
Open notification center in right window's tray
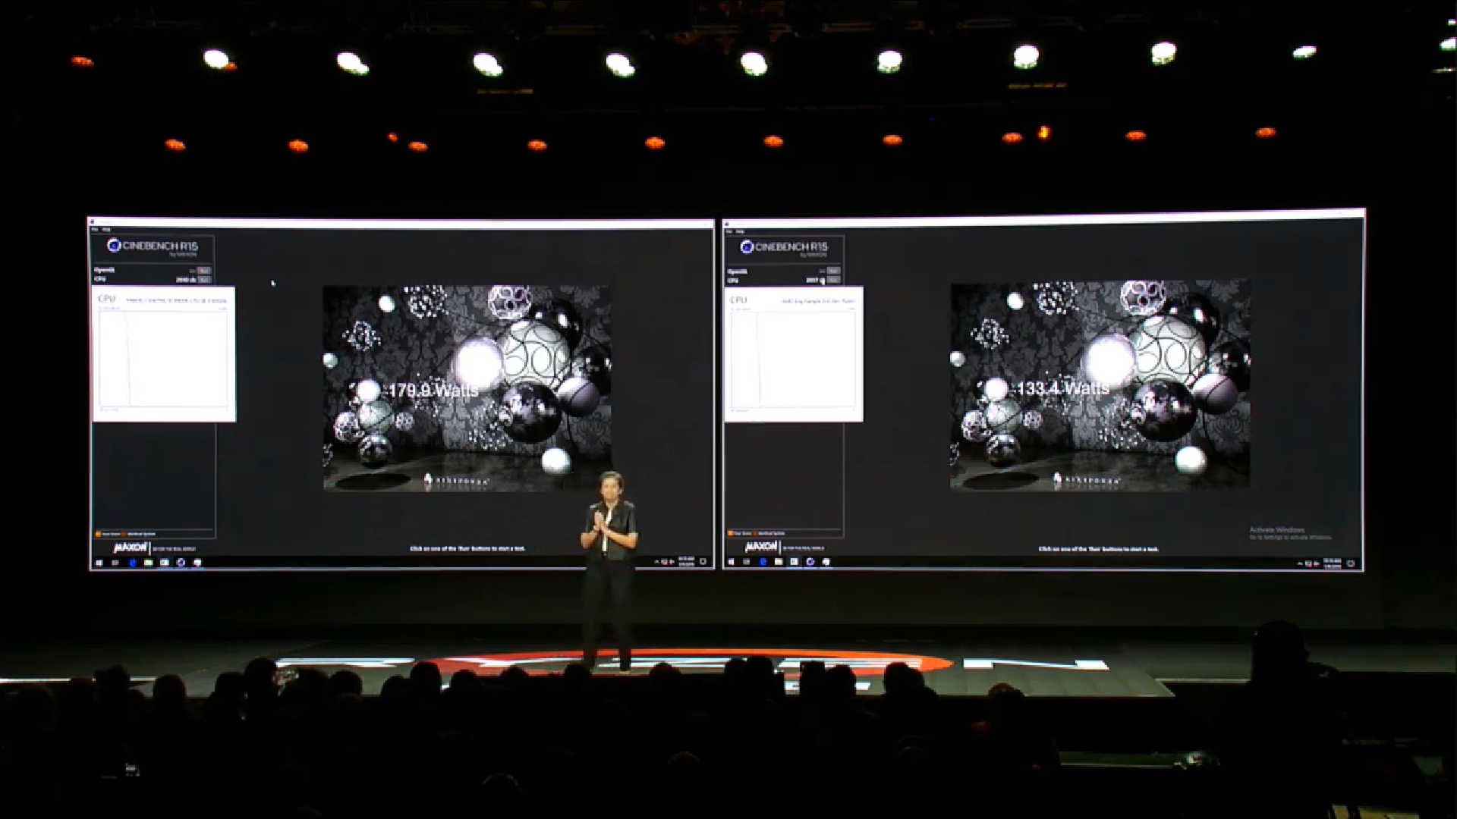pyautogui.click(x=1351, y=563)
